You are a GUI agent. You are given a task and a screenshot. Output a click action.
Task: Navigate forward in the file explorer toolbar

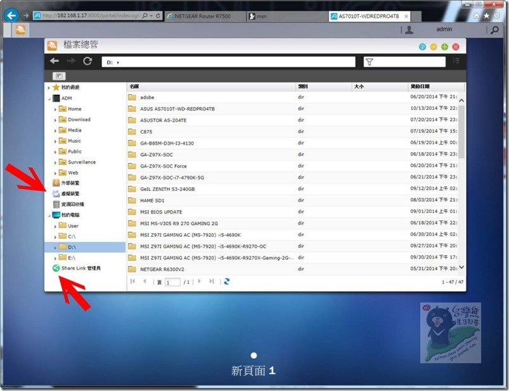pos(71,61)
